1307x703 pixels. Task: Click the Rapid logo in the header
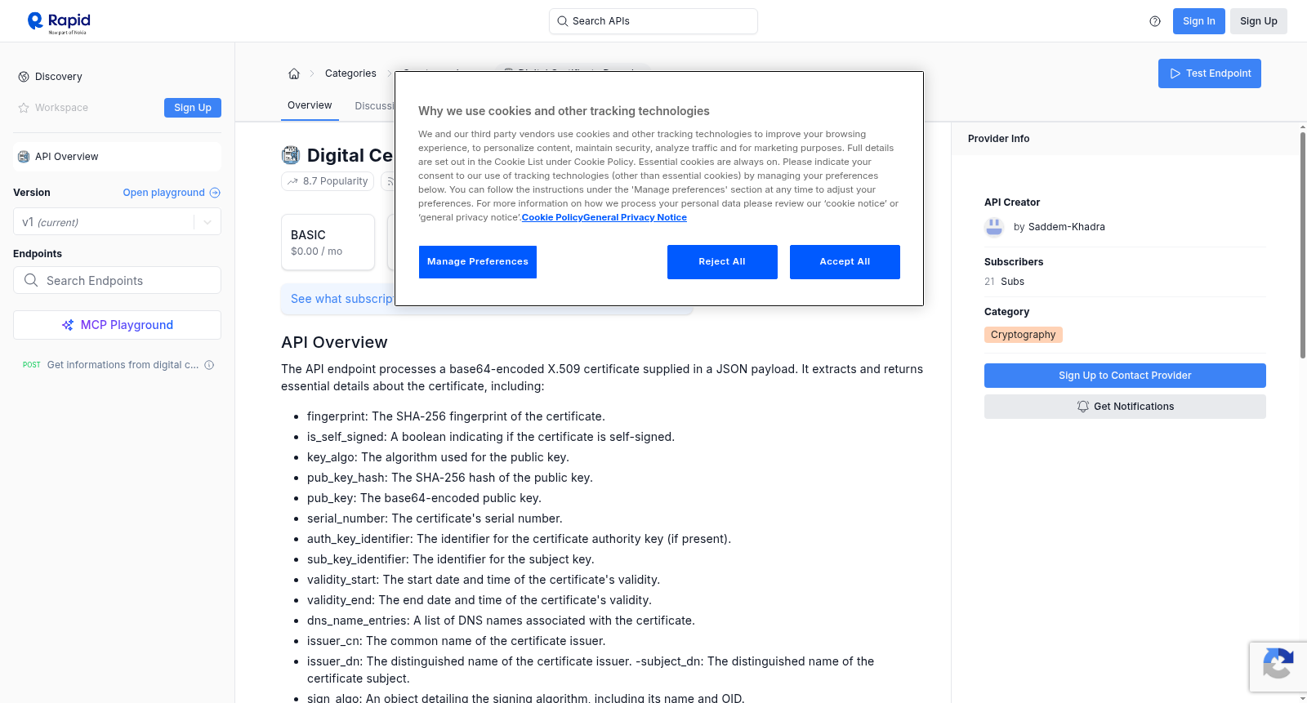click(59, 22)
